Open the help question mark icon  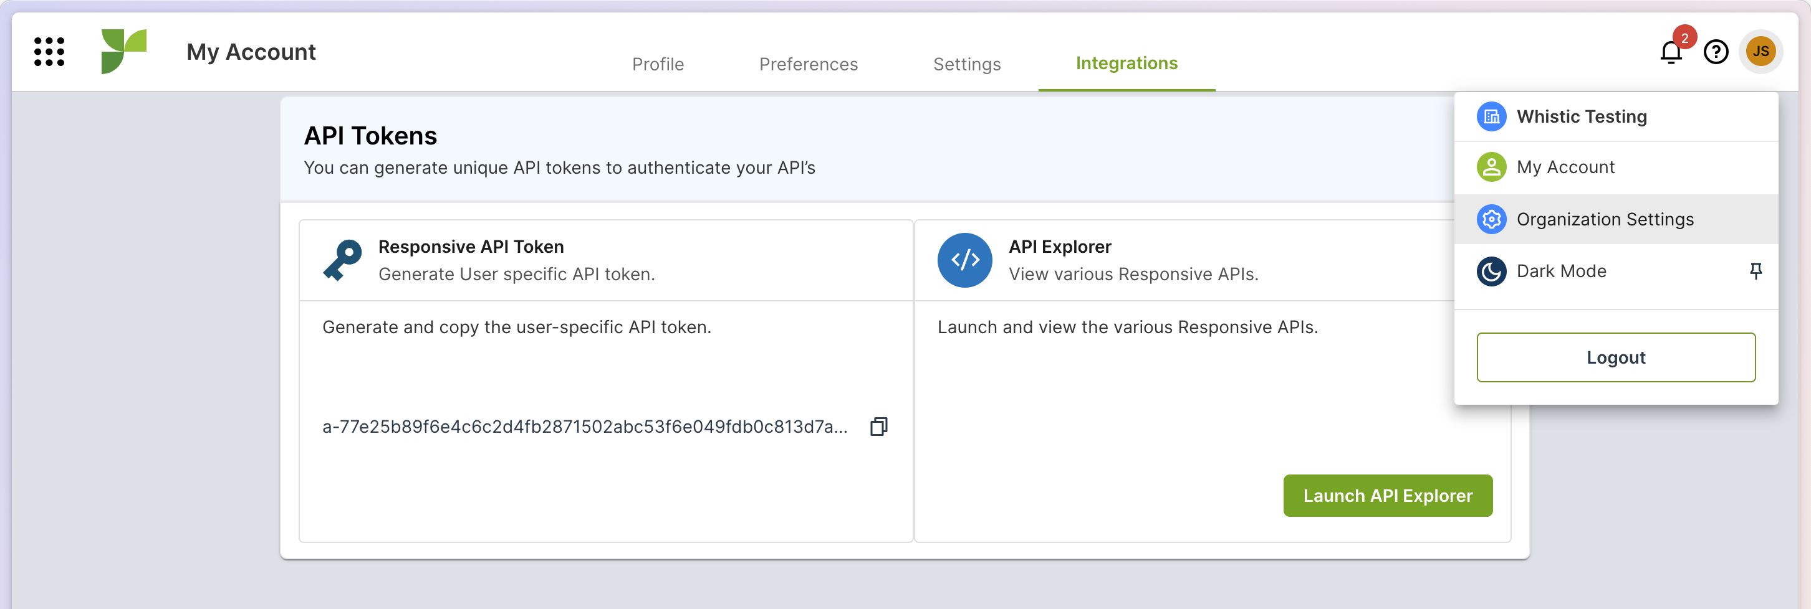1716,51
